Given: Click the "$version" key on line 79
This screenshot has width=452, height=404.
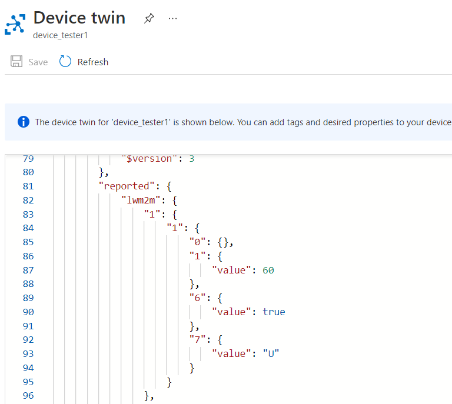Looking at the screenshot, I should pos(149,159).
